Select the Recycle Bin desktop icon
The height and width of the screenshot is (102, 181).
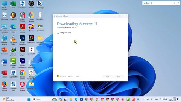click(x=5, y=16)
